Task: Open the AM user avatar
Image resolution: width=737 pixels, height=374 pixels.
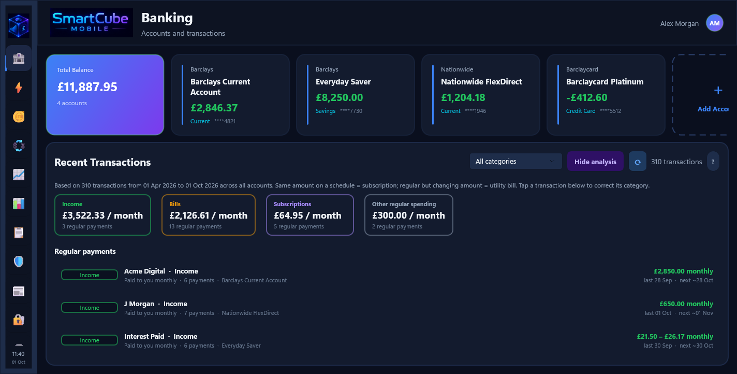Action: (x=714, y=23)
